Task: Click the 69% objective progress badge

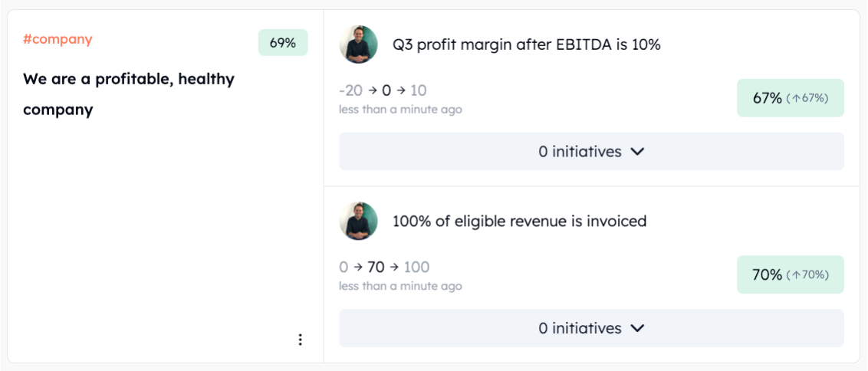Action: pyautogui.click(x=283, y=43)
